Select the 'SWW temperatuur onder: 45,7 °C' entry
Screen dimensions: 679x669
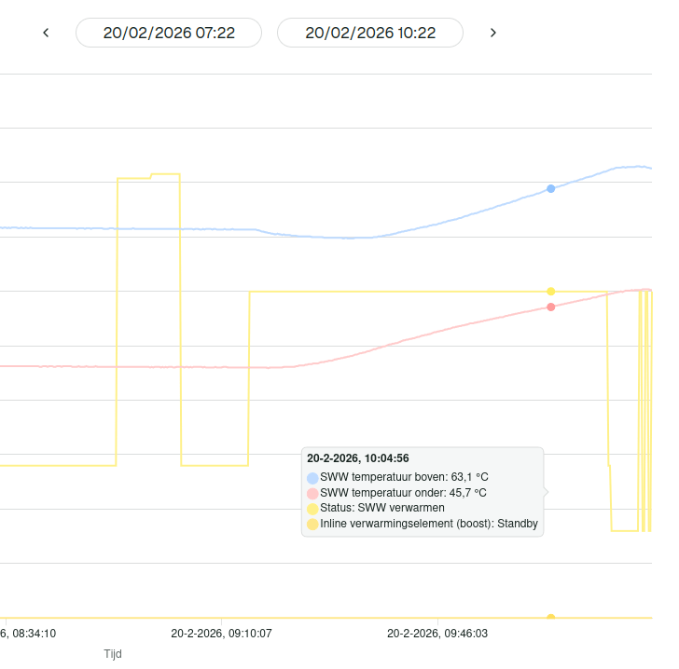tap(403, 493)
